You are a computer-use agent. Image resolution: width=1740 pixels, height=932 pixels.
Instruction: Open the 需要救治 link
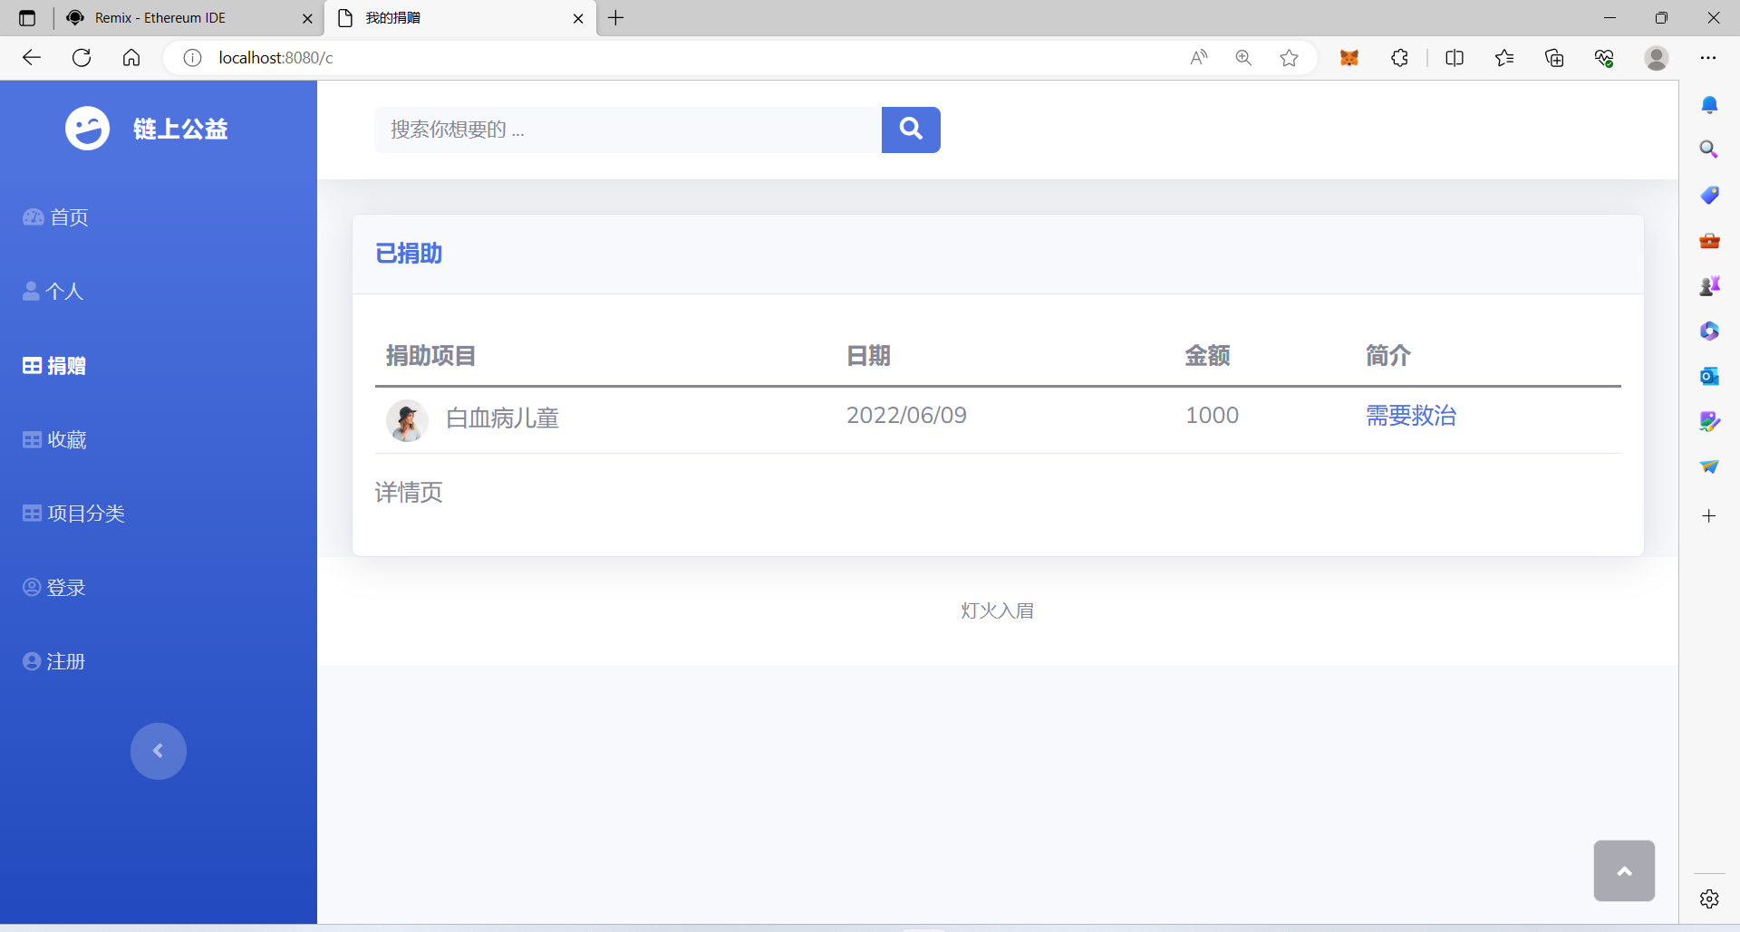1411,416
